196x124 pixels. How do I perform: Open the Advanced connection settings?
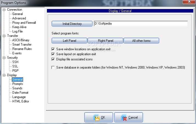19,18
